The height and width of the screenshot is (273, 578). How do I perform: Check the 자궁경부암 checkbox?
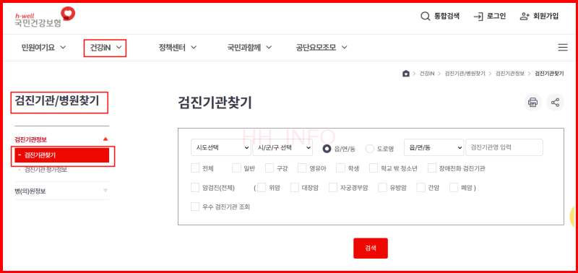click(333, 188)
